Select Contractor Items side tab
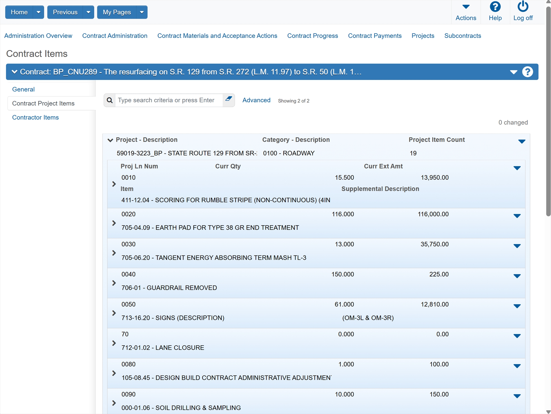This screenshot has height=414, width=551. coord(35,117)
